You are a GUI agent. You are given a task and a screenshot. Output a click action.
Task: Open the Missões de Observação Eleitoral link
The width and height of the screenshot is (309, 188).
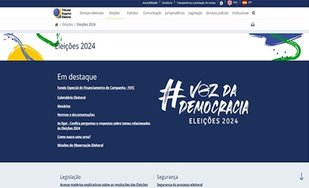tap(80, 145)
